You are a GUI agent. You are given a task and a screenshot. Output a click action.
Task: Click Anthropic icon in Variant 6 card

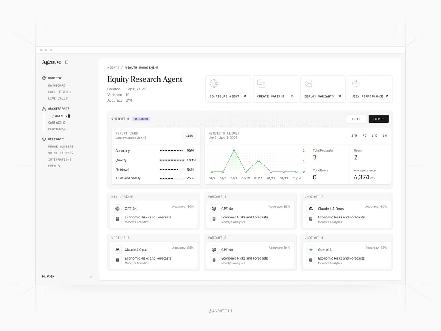pyautogui.click(x=118, y=250)
